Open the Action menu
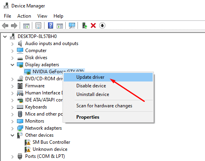Viewport: 205px width, 161px height. pyautogui.click(x=24, y=16)
